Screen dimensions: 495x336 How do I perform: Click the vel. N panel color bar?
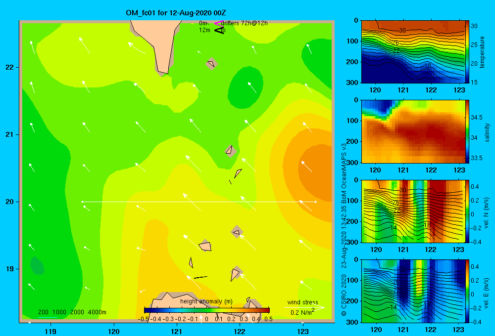pos(467,211)
